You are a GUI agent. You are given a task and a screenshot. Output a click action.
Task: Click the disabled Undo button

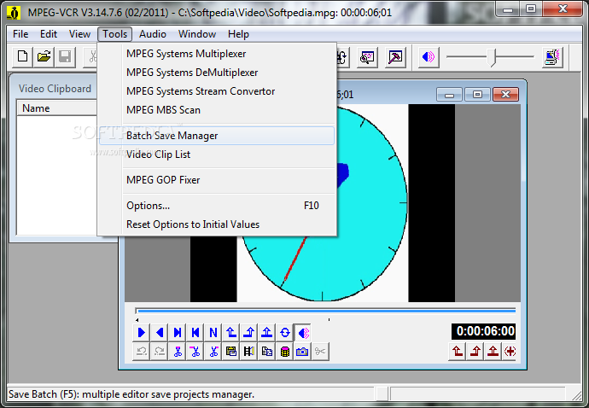[x=142, y=352]
